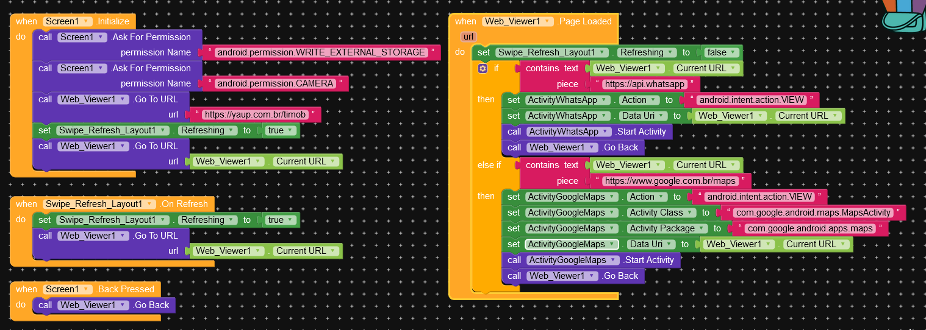The width and height of the screenshot is (926, 330).
Task: Click Current URL getter assigned to ActivityWhatsApp Data Uri
Action: [768, 116]
